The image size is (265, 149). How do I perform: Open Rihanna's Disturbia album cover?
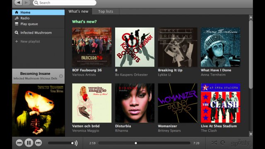[x=135, y=103]
